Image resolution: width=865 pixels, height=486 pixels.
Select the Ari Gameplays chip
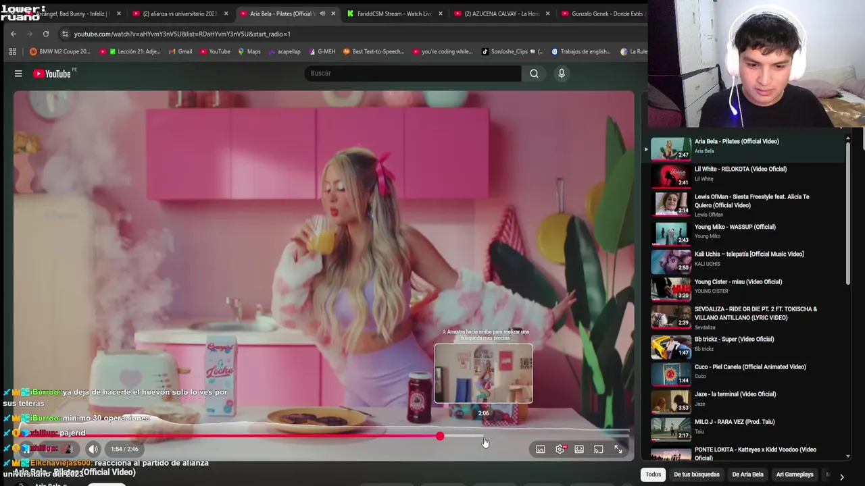point(795,475)
